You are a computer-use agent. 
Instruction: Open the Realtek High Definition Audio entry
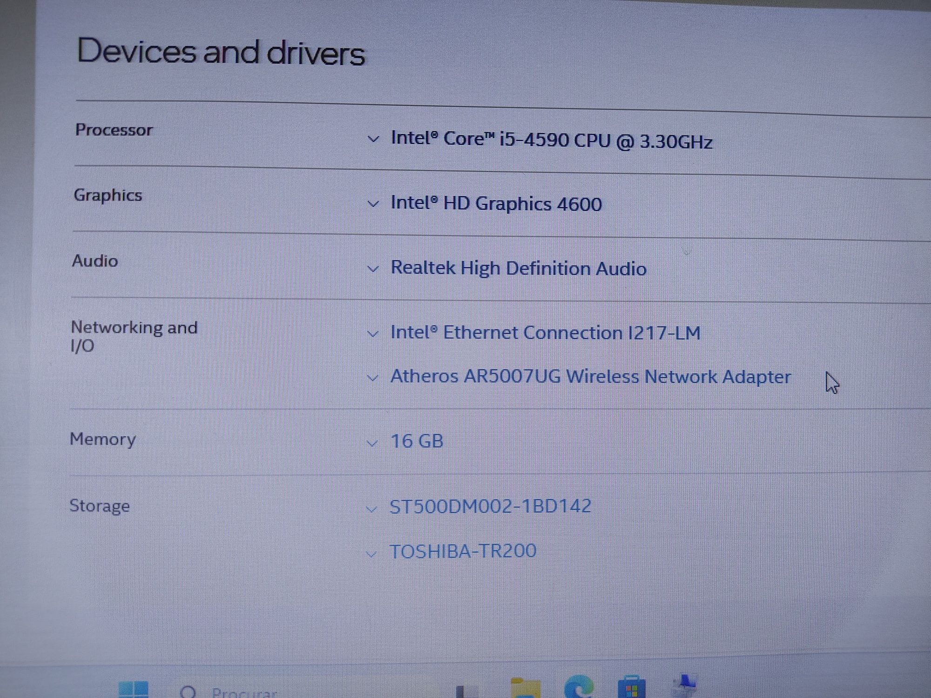pyautogui.click(x=519, y=268)
